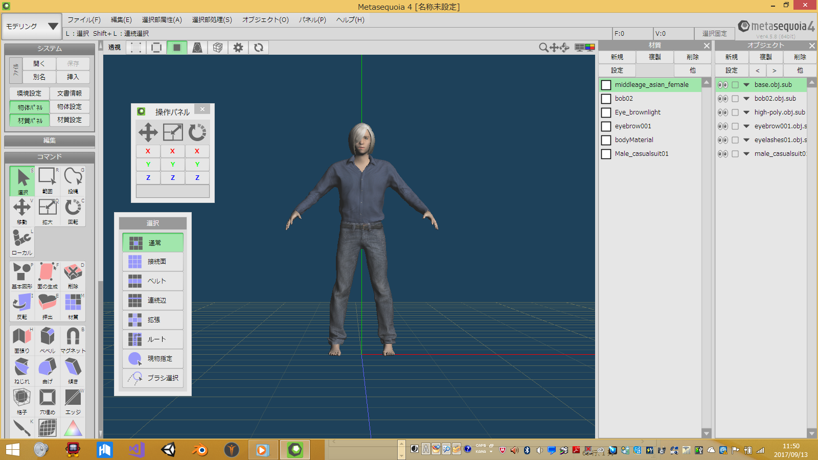
Task: Open the ファイル(F) menu
Action: [x=84, y=20]
